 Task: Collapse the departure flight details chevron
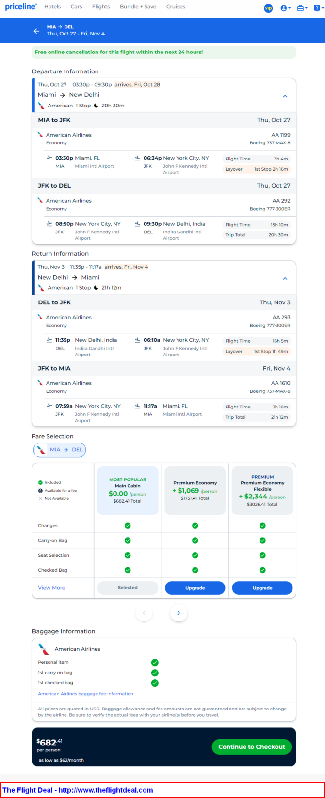pyautogui.click(x=285, y=96)
